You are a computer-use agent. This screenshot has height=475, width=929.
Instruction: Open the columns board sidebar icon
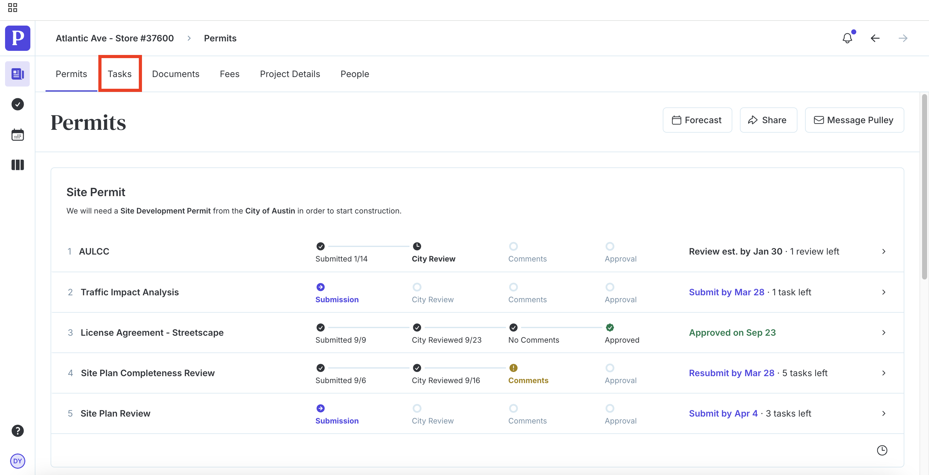pyautogui.click(x=17, y=165)
